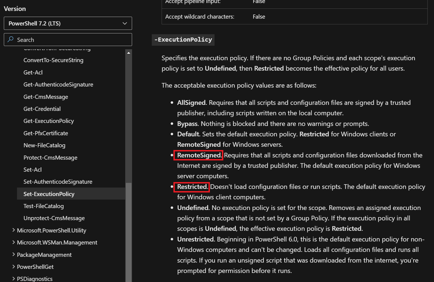Click the Bypass policy term
Image resolution: width=434 pixels, height=282 pixels.
click(x=187, y=124)
